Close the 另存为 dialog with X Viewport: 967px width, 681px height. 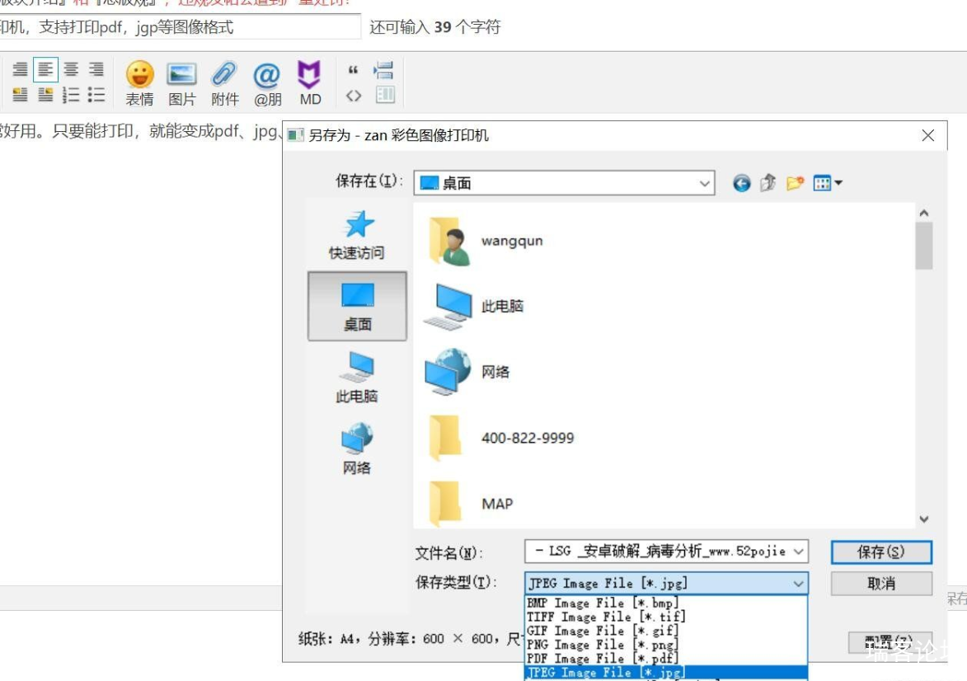(x=928, y=135)
